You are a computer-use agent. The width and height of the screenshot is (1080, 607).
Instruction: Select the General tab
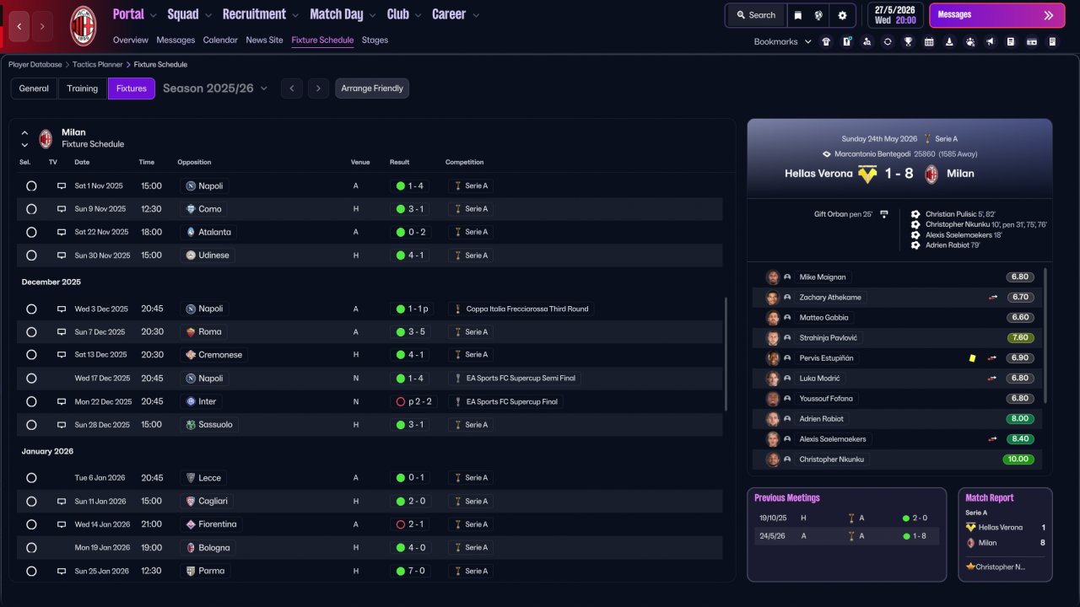[34, 89]
